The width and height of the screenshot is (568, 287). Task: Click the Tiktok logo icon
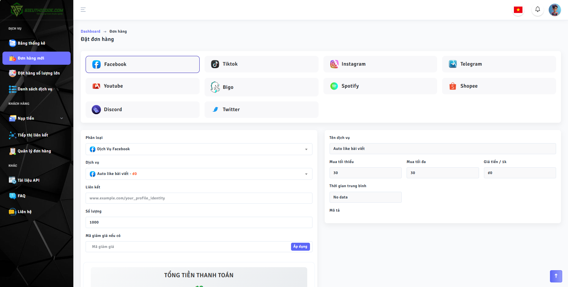pyautogui.click(x=215, y=64)
